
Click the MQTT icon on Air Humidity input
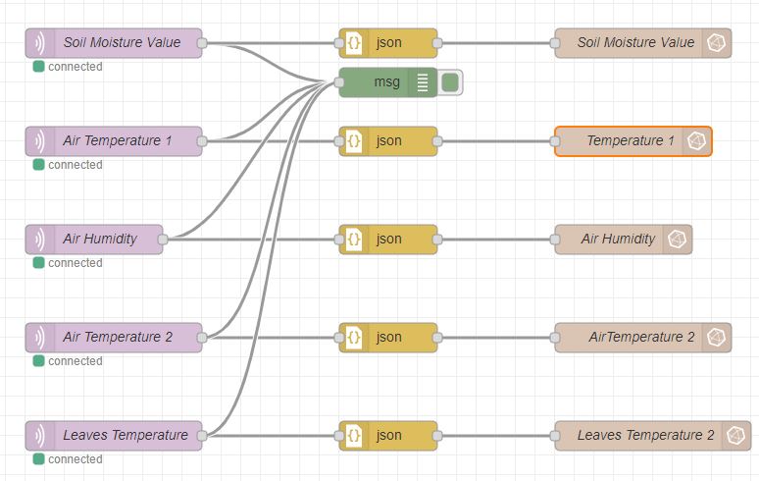click(x=40, y=240)
